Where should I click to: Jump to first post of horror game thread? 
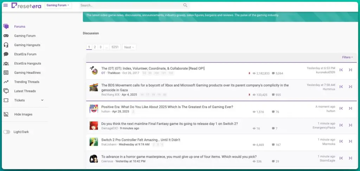click(x=341, y=158)
